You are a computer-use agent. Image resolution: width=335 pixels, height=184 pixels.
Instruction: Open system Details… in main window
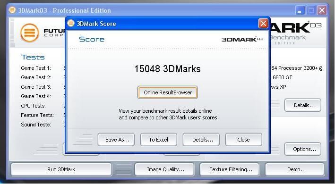click(x=303, y=105)
